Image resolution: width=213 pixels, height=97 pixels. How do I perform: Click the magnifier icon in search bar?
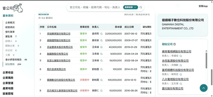click(141, 7)
